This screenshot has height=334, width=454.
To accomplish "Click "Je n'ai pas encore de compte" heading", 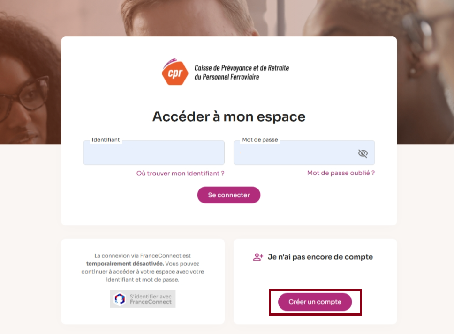I will (320, 257).
